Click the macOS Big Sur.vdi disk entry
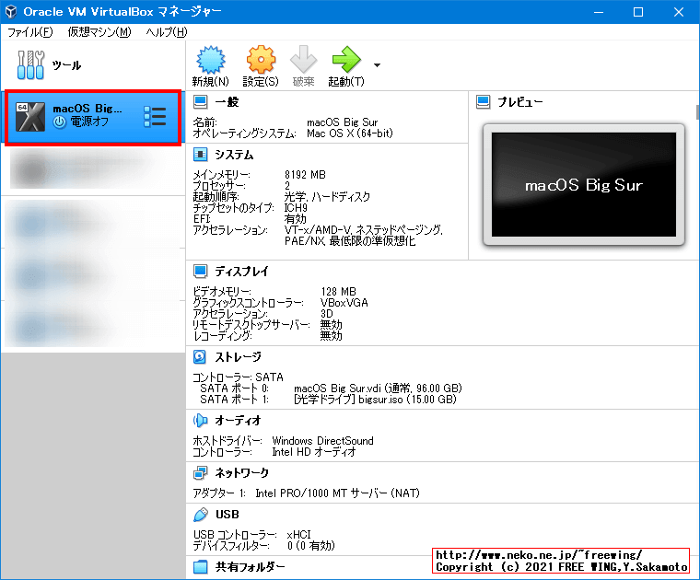Image resolution: width=700 pixels, height=580 pixels. coord(378,389)
